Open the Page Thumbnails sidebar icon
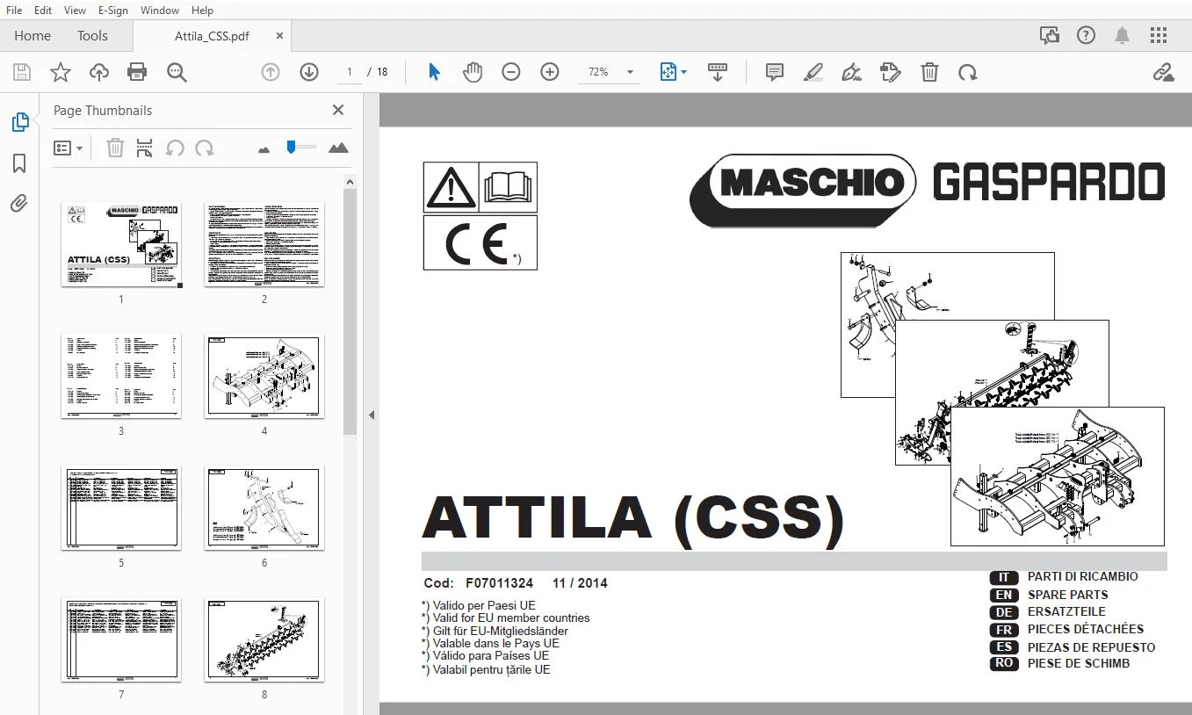This screenshot has width=1192, height=715. click(19, 122)
